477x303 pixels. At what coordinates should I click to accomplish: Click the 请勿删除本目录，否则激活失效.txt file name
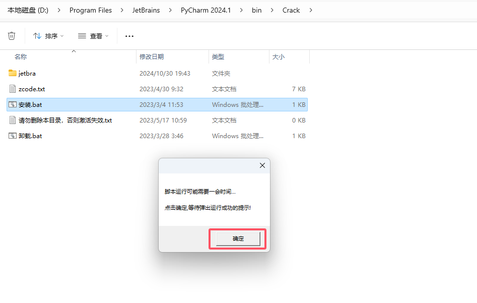coord(65,120)
